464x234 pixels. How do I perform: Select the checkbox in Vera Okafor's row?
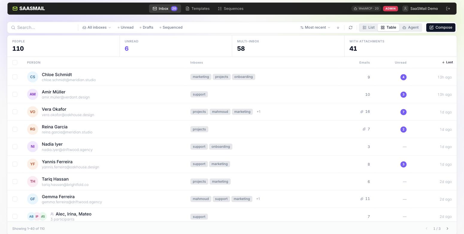pos(15,112)
